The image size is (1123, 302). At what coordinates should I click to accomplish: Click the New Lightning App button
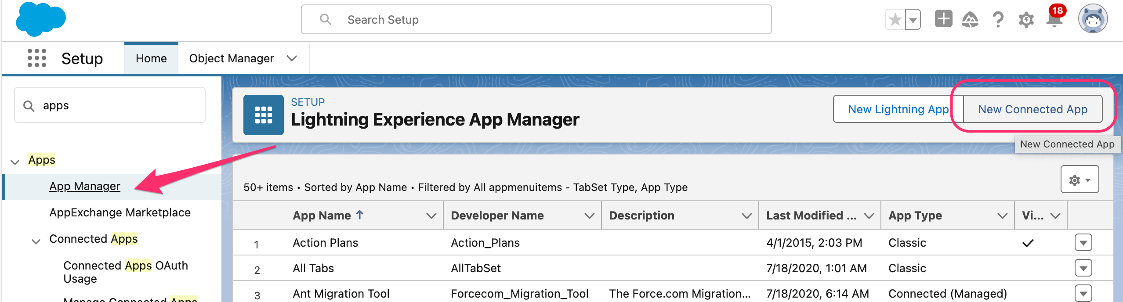pyautogui.click(x=898, y=109)
